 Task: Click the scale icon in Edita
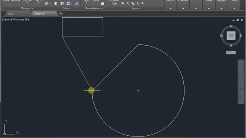(x=62, y=3)
